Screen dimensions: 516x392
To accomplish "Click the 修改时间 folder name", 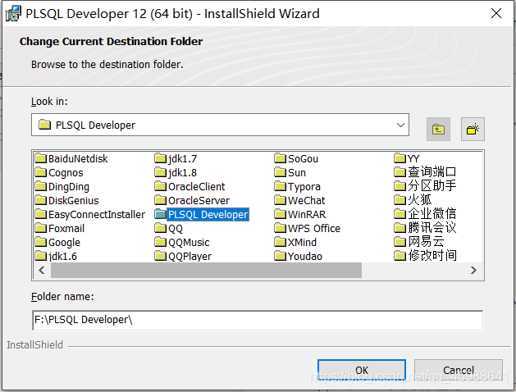I will point(432,256).
